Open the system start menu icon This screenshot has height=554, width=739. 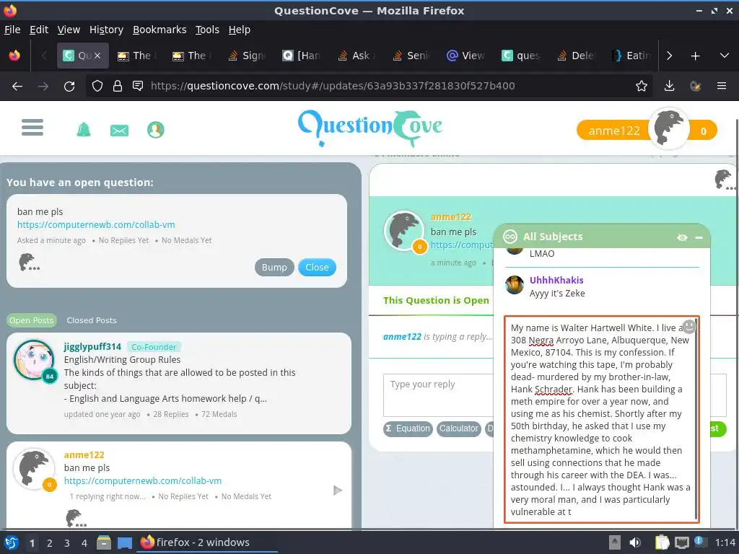[x=11, y=542]
